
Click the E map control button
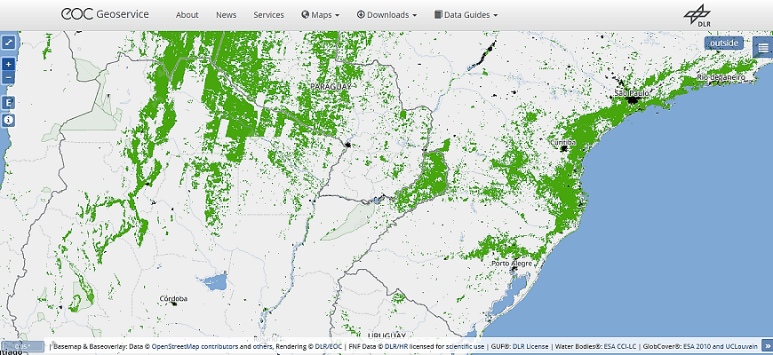[x=8, y=103]
